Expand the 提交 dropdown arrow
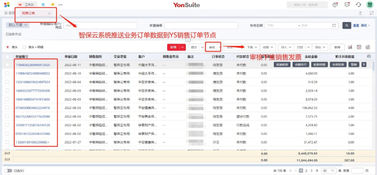 (x=202, y=47)
